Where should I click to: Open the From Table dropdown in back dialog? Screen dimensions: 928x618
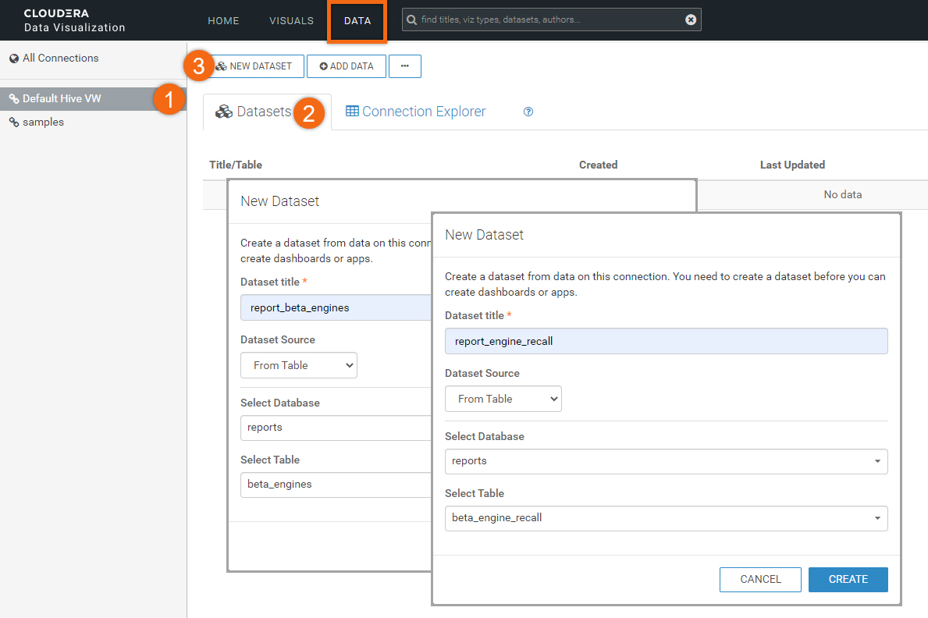tap(298, 365)
